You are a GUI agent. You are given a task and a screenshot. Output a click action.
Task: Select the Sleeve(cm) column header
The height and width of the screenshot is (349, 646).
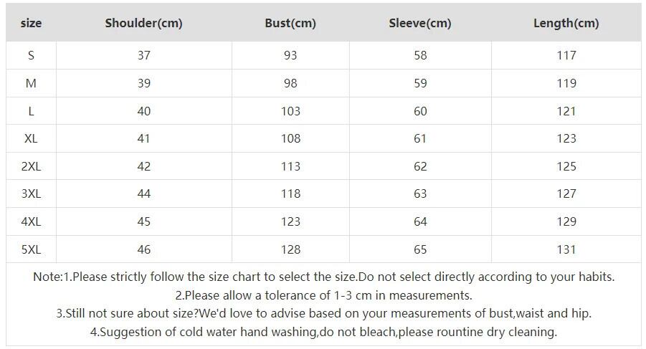420,23
